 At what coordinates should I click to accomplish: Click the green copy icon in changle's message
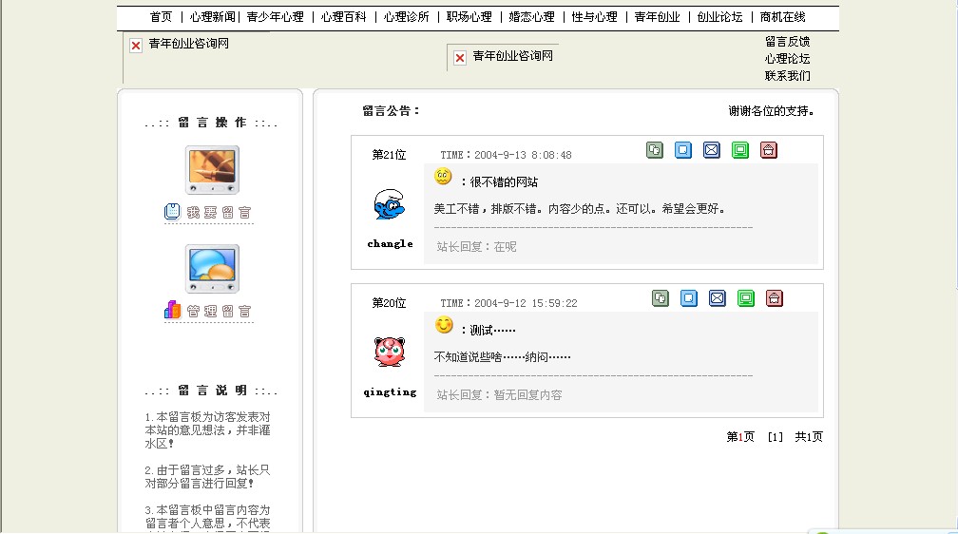point(654,150)
